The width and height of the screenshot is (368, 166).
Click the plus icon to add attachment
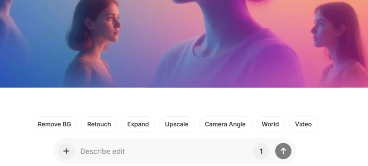pos(66,151)
